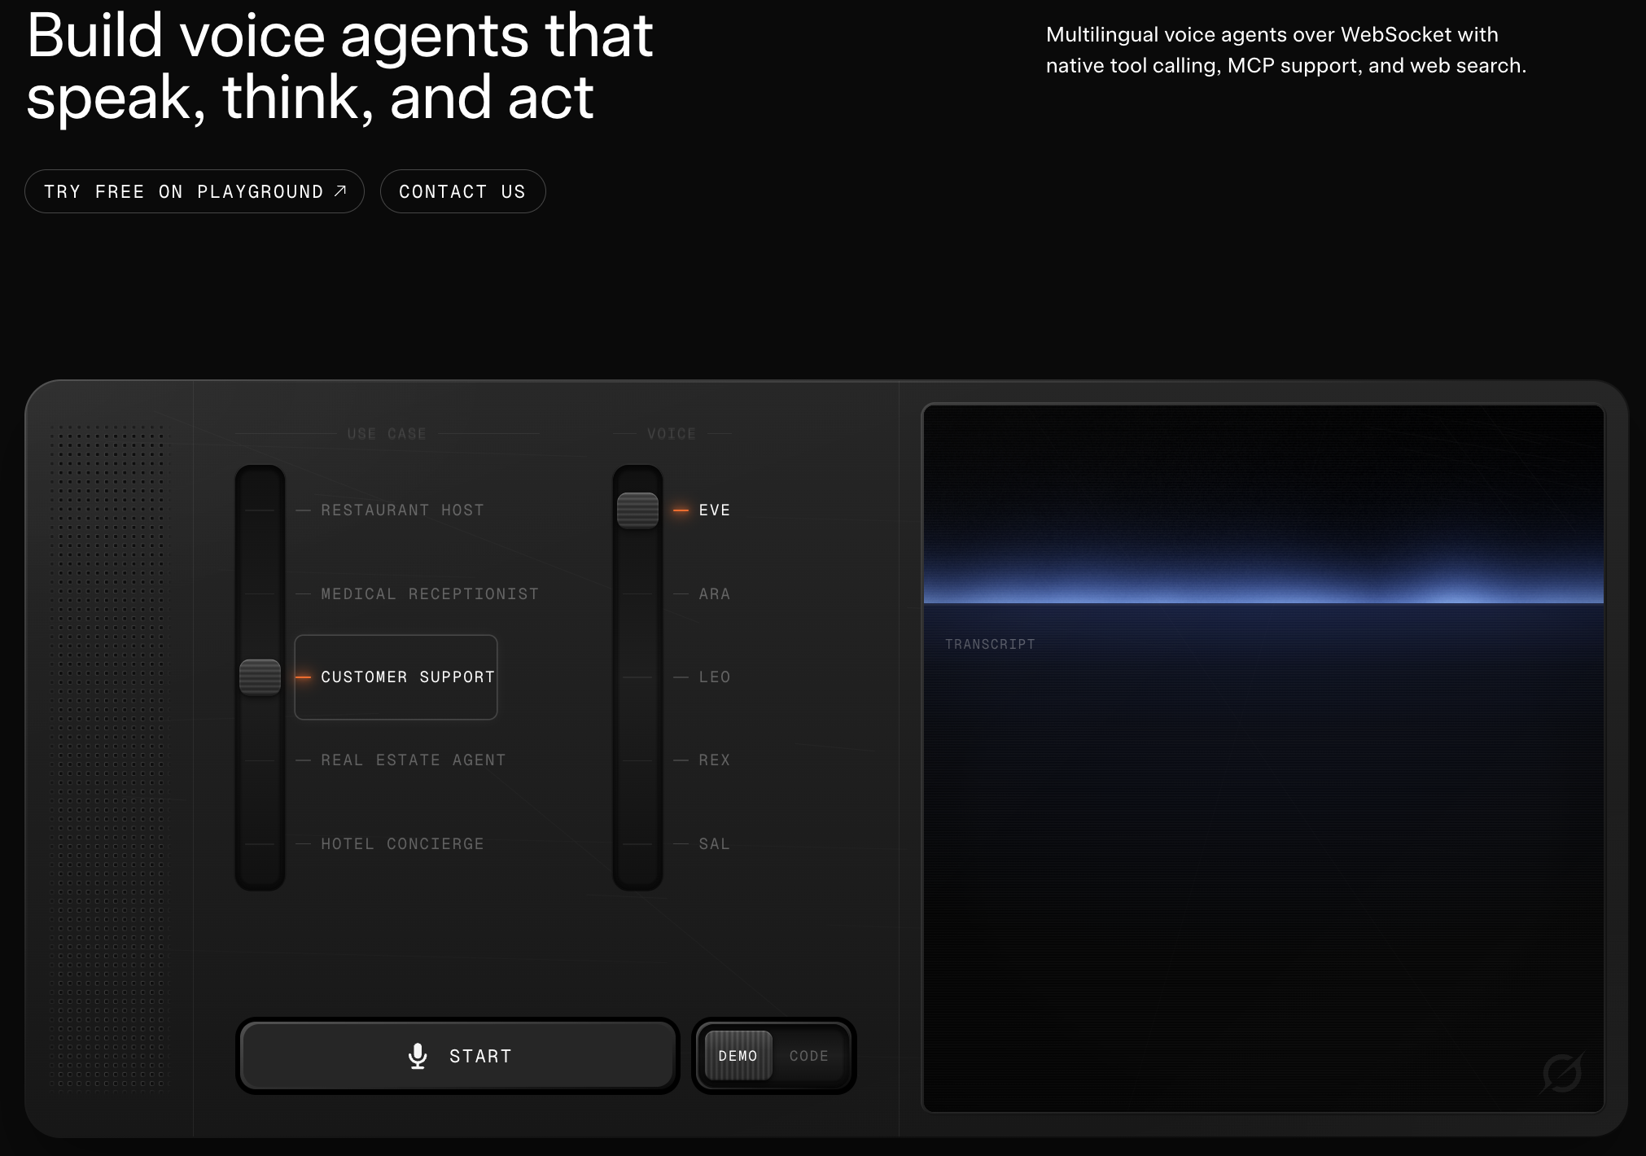
Task: Switch the demo view to CODE
Action: [x=808, y=1055]
